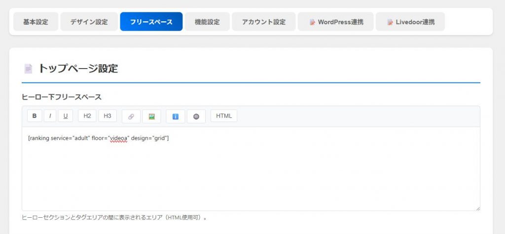Screen dimensions: 505x234
Task: Toggle bold formatting in the editor
Action: pos(34,116)
